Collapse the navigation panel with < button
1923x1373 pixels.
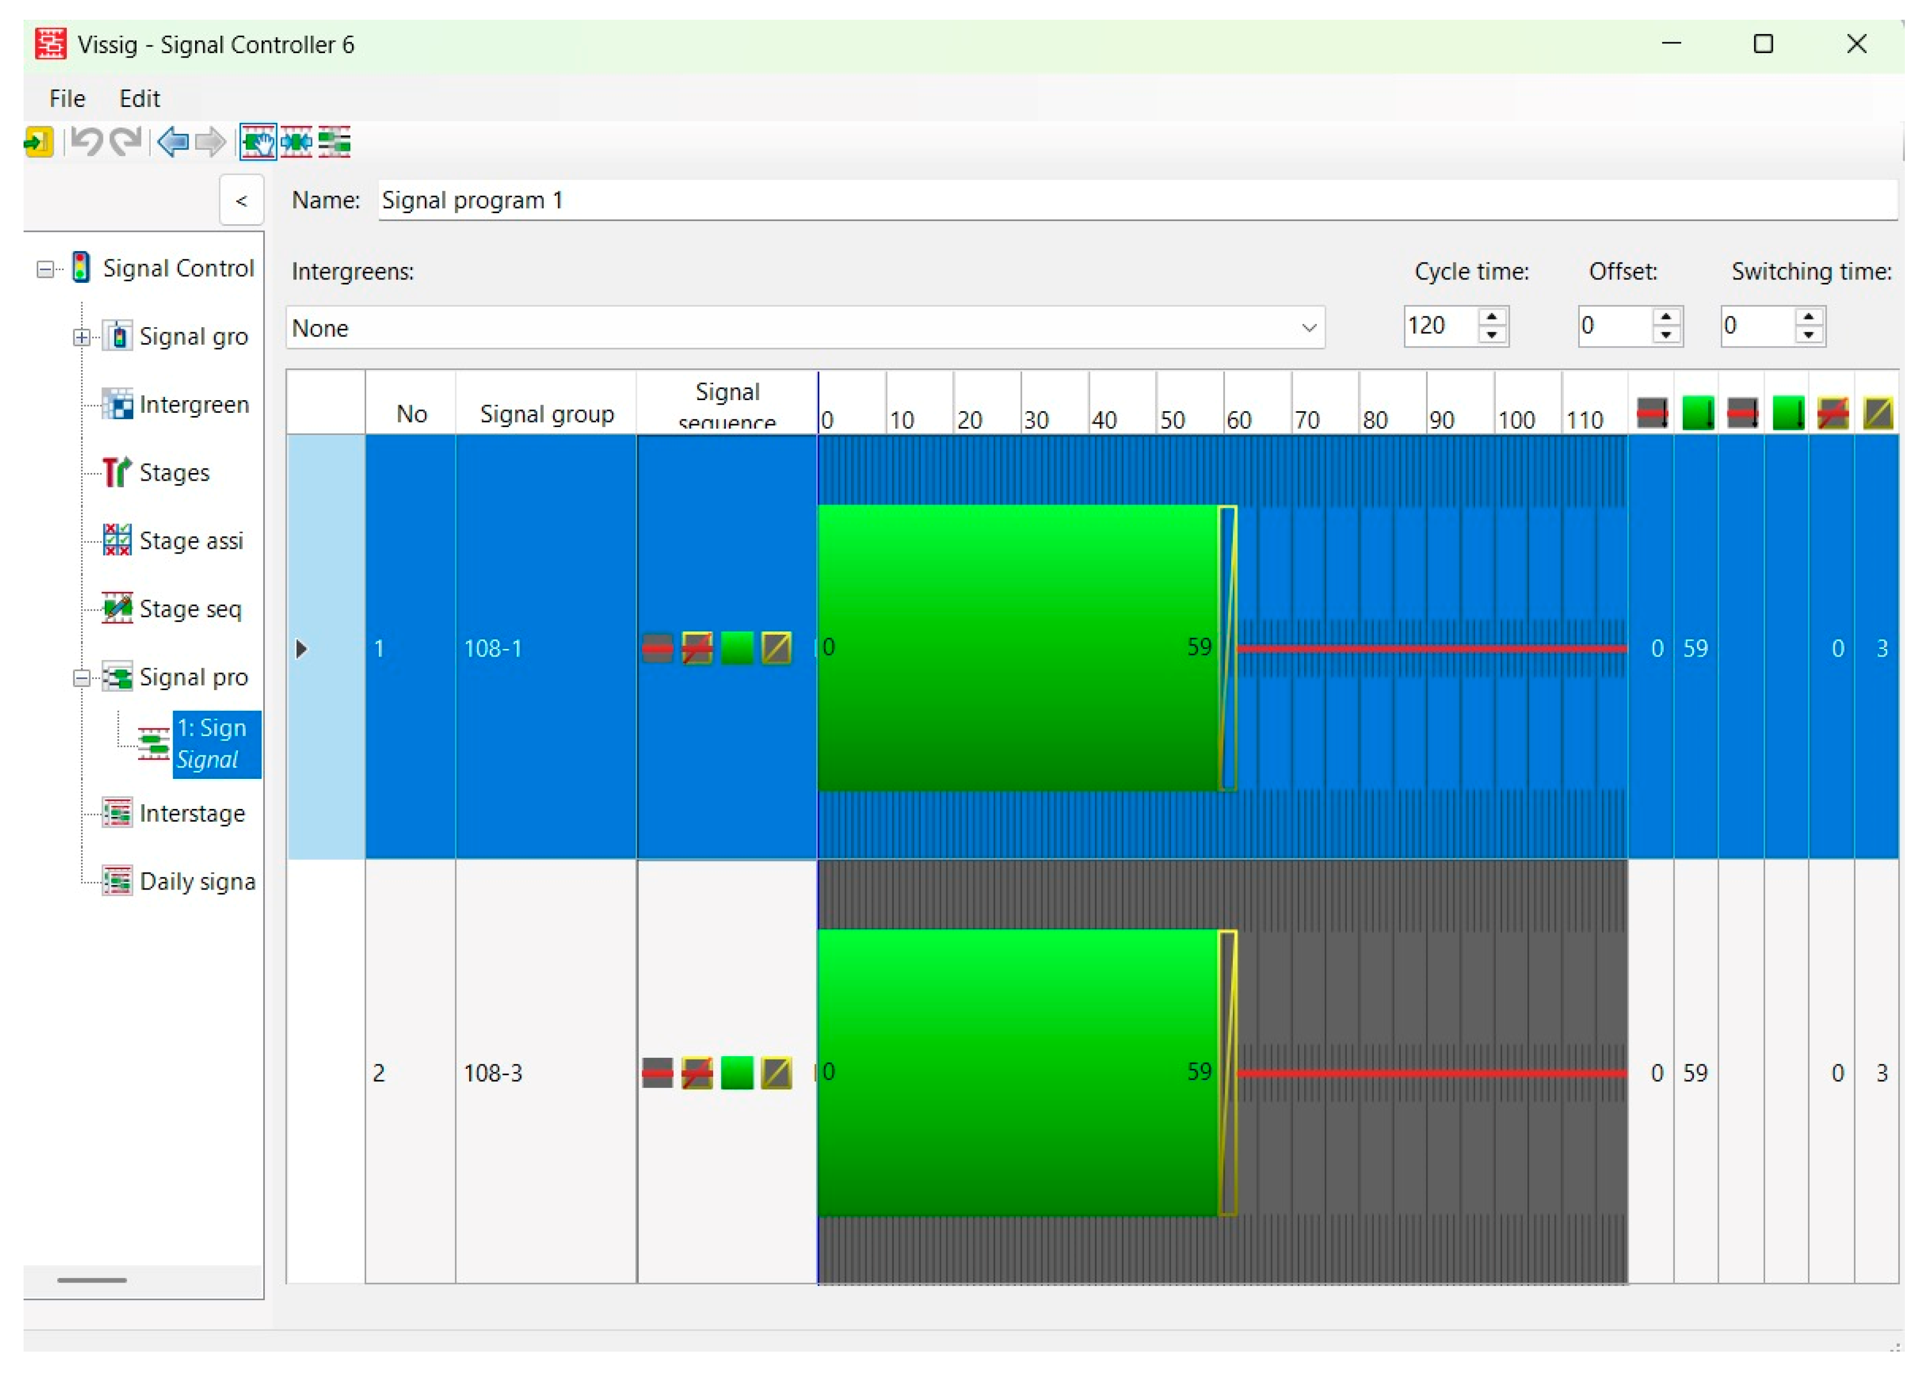241,201
